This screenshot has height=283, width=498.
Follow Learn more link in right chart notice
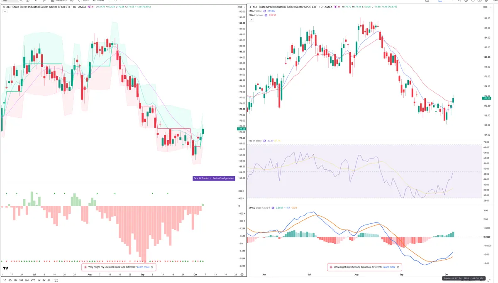coord(389,267)
